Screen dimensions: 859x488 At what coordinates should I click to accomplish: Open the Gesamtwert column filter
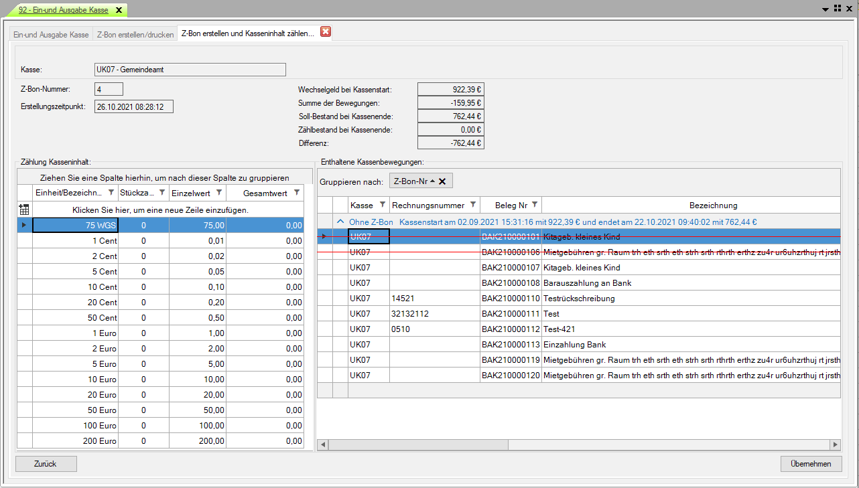[x=296, y=193]
